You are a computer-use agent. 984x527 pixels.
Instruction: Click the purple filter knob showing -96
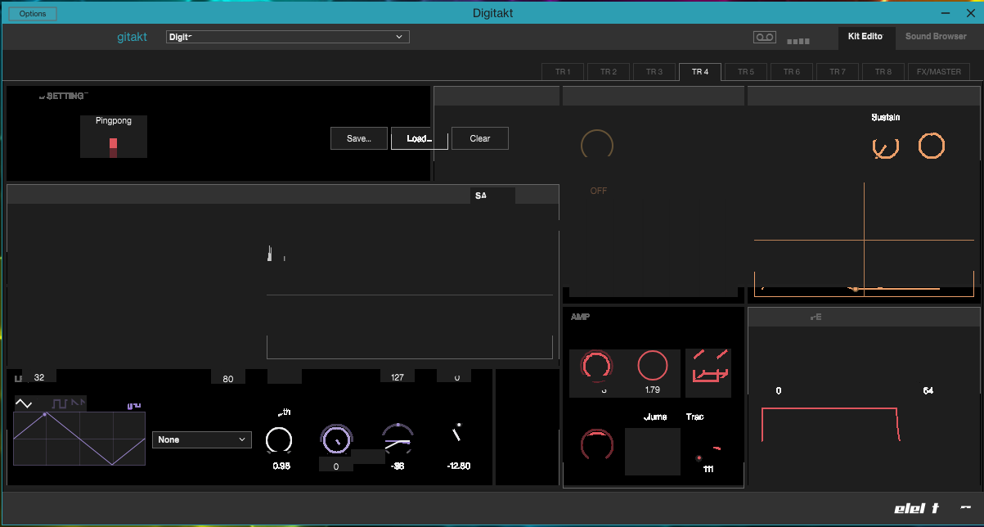398,440
